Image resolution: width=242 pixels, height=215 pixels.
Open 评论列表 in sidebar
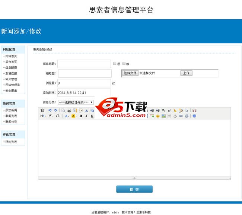click(x=11, y=142)
